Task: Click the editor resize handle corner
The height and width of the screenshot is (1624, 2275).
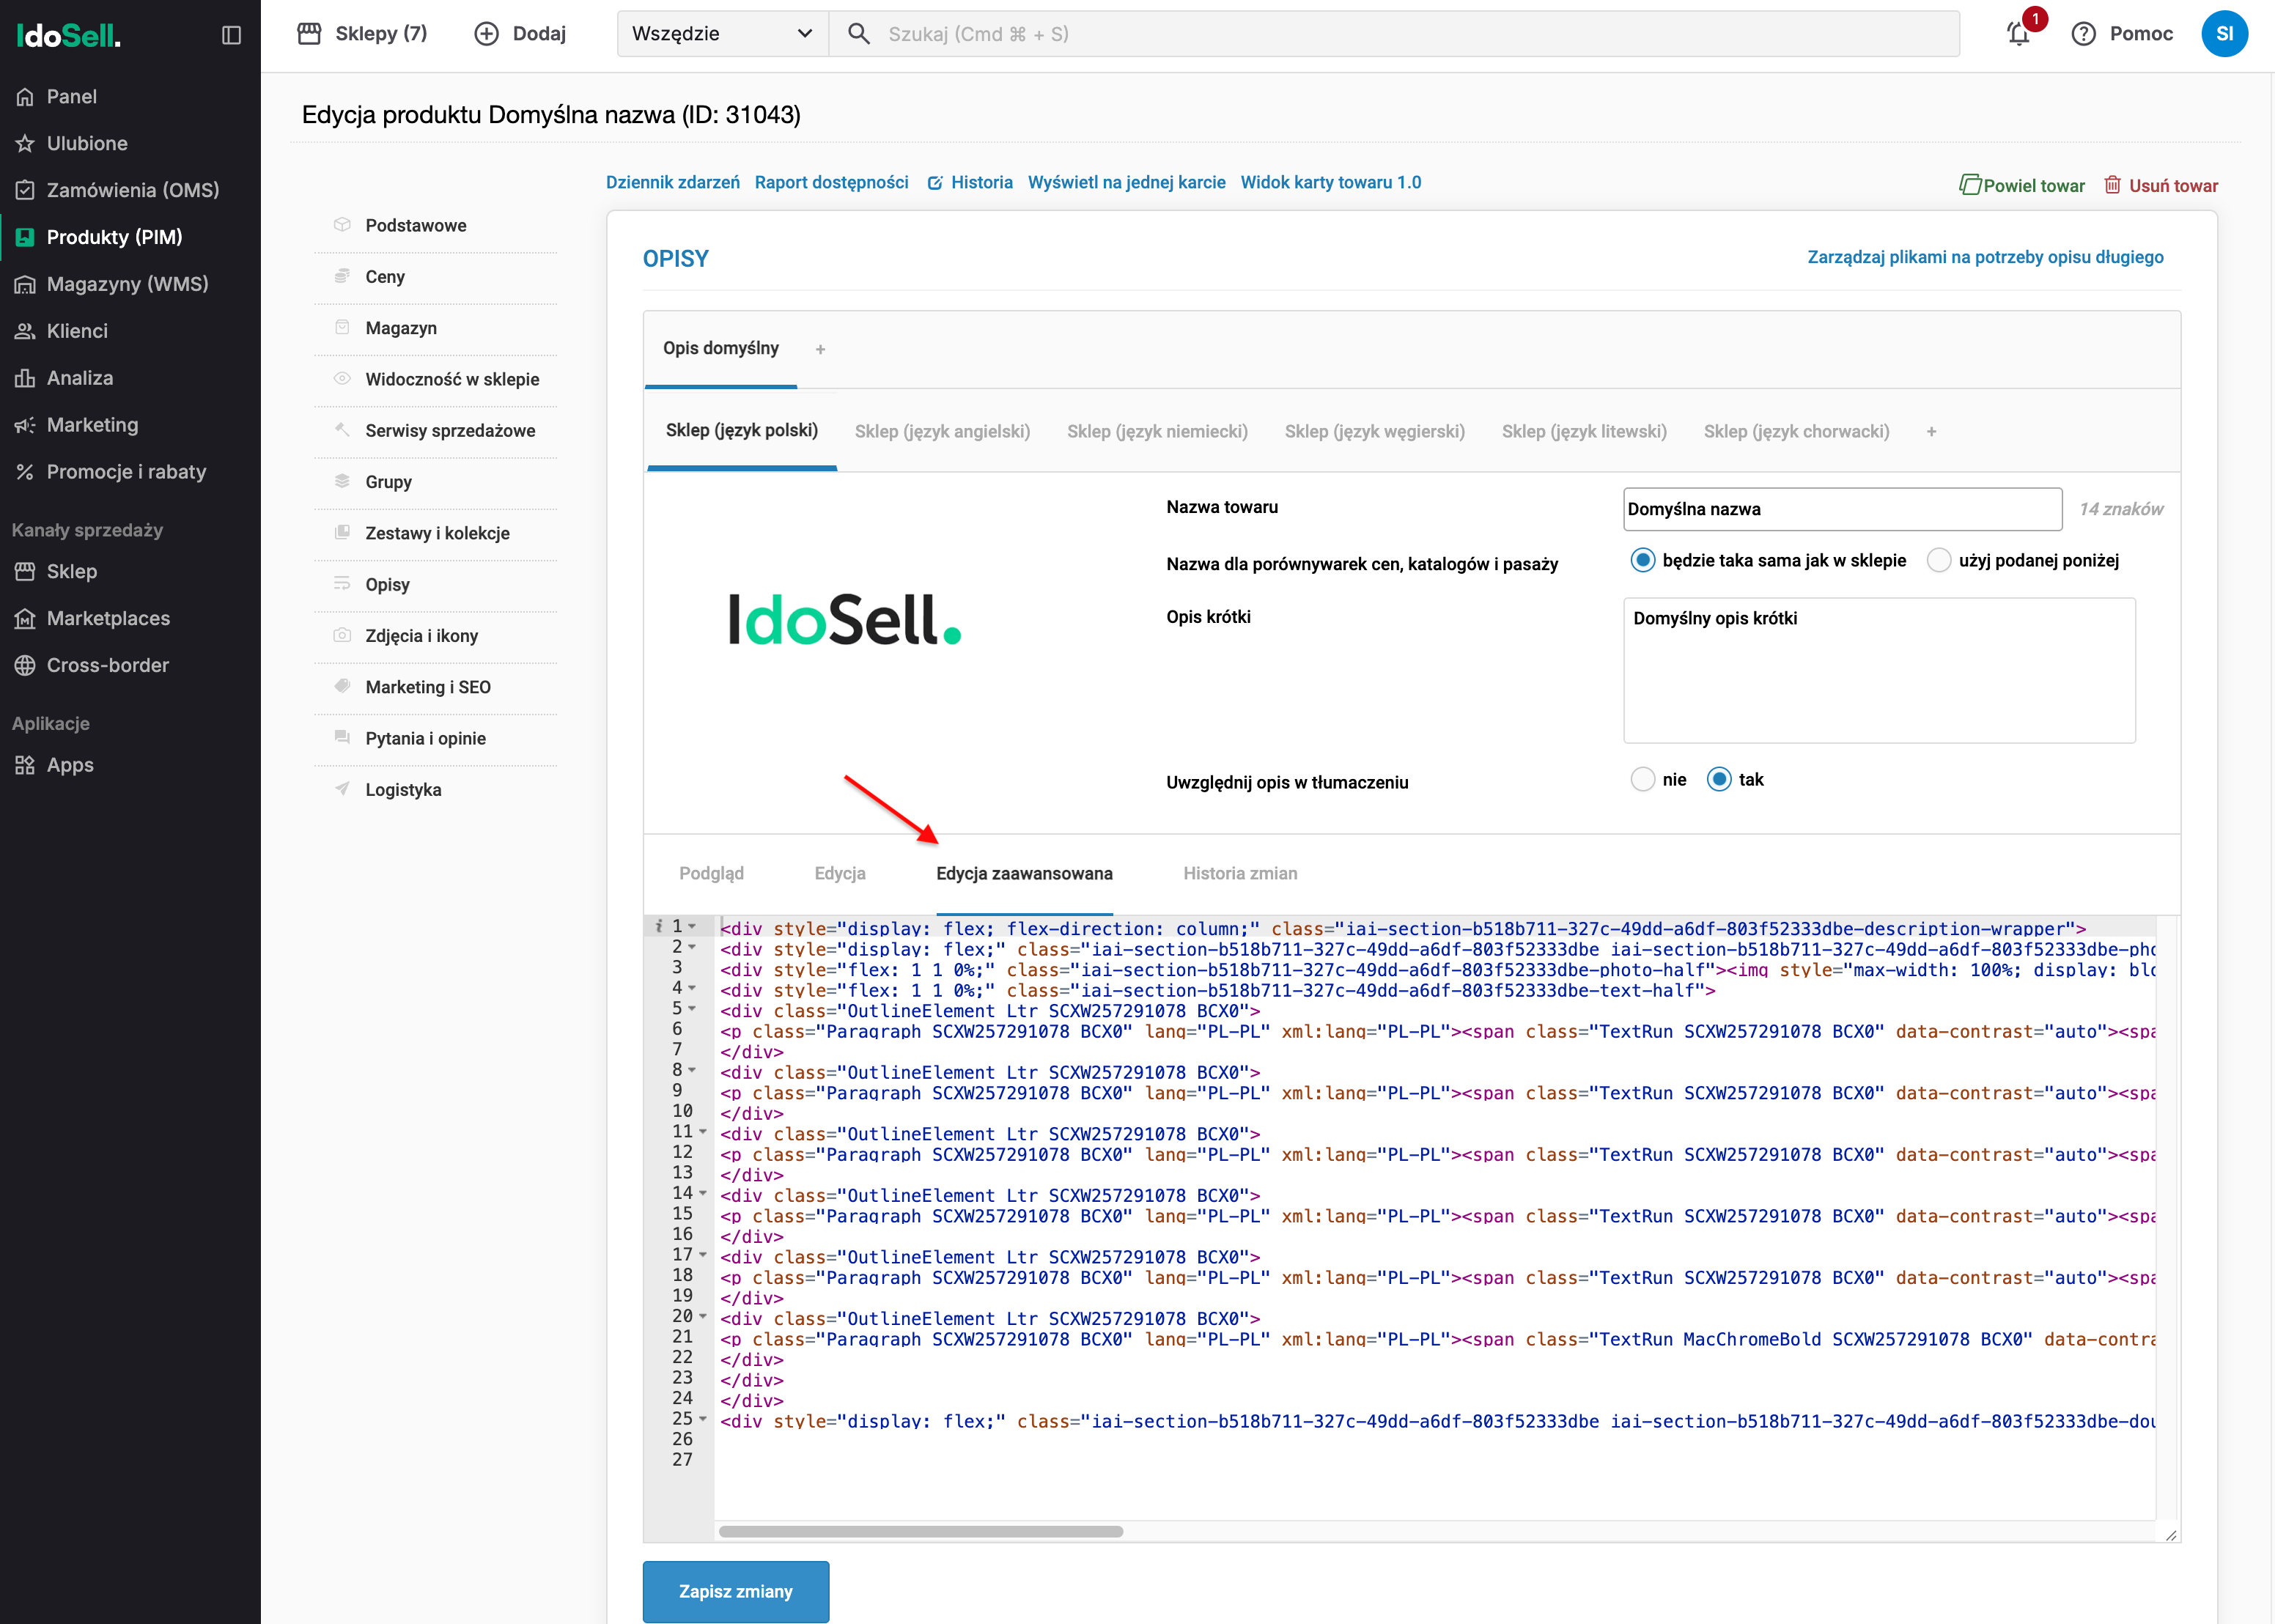Action: 2170,1535
